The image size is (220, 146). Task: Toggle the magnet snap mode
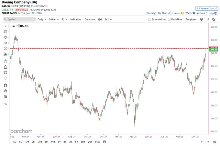5,62
